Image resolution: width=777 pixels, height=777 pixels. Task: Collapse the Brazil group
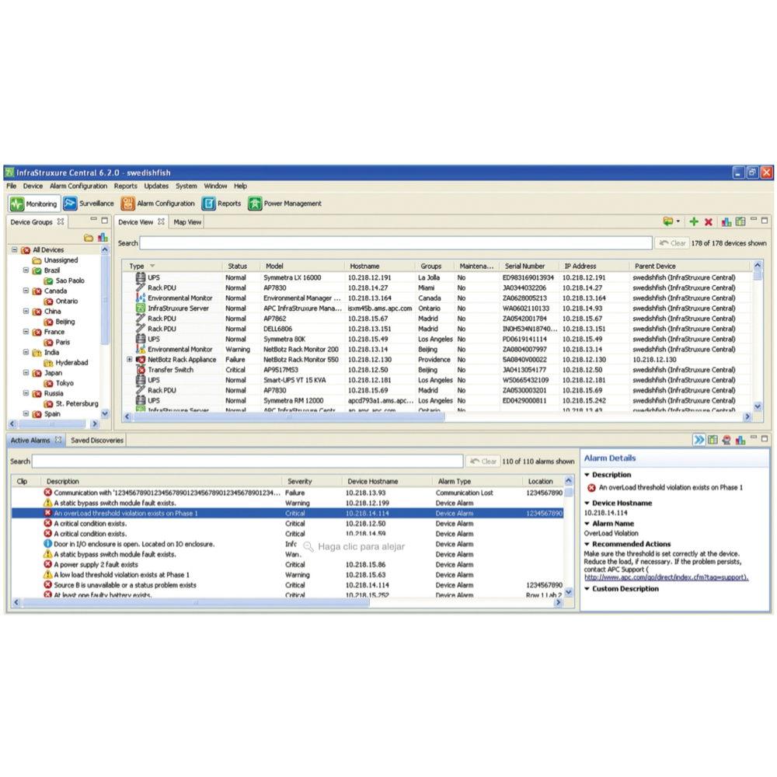(26, 270)
